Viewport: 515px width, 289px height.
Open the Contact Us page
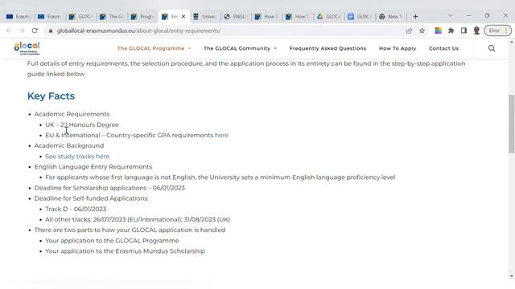point(443,48)
